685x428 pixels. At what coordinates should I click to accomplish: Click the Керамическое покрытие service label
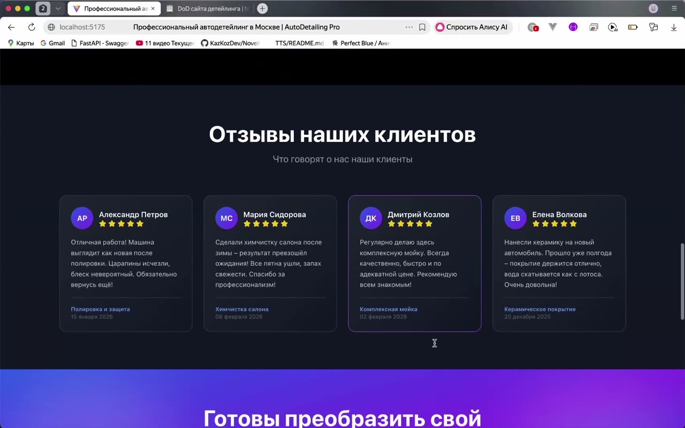tap(540, 309)
